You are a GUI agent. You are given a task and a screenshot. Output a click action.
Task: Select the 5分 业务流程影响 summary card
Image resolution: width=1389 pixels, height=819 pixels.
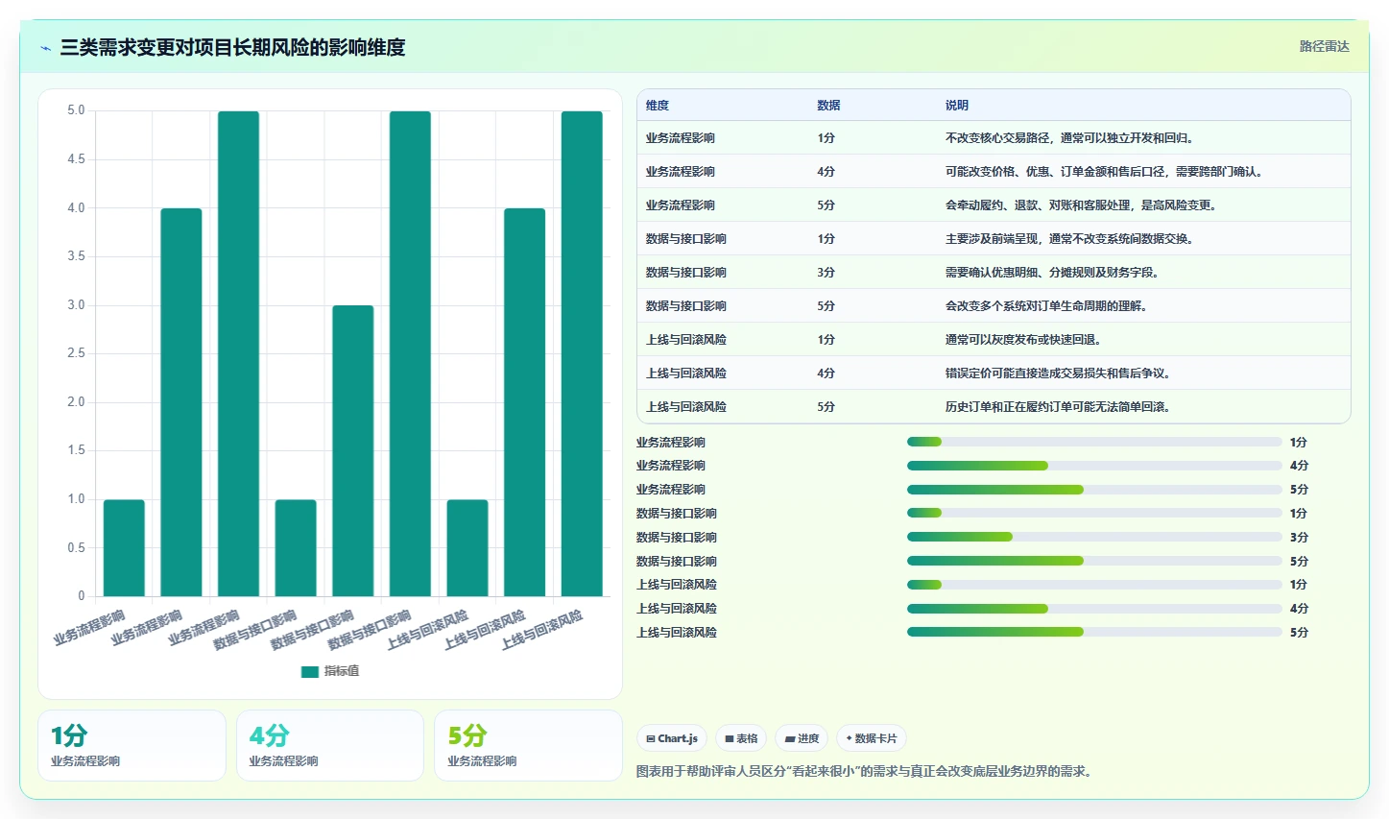pyautogui.click(x=528, y=746)
